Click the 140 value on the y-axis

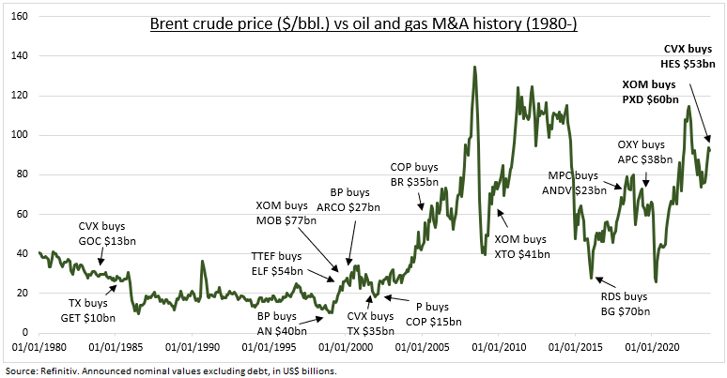[19, 55]
